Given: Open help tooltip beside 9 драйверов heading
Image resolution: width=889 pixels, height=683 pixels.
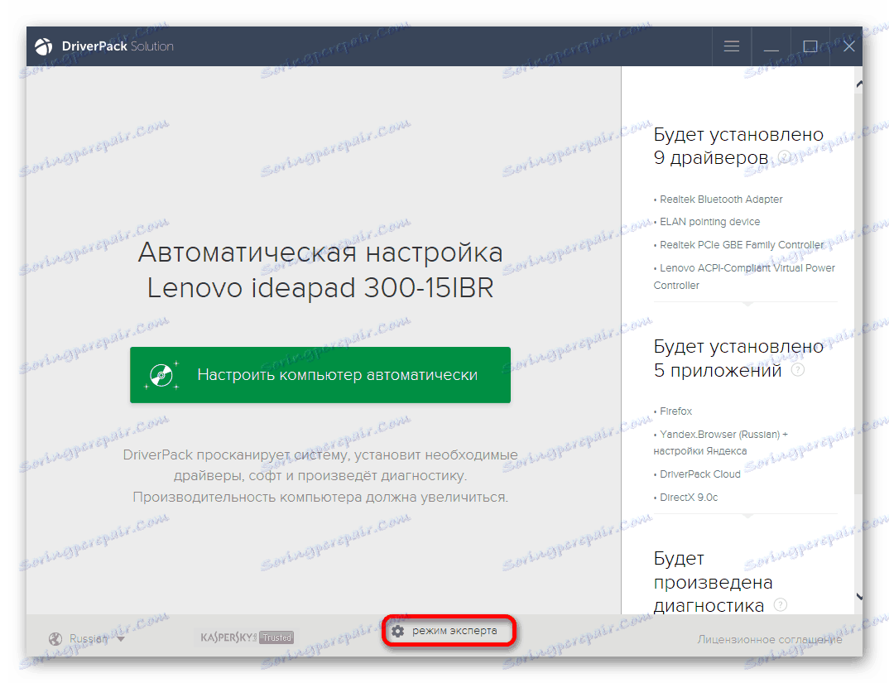Looking at the screenshot, I should [783, 157].
